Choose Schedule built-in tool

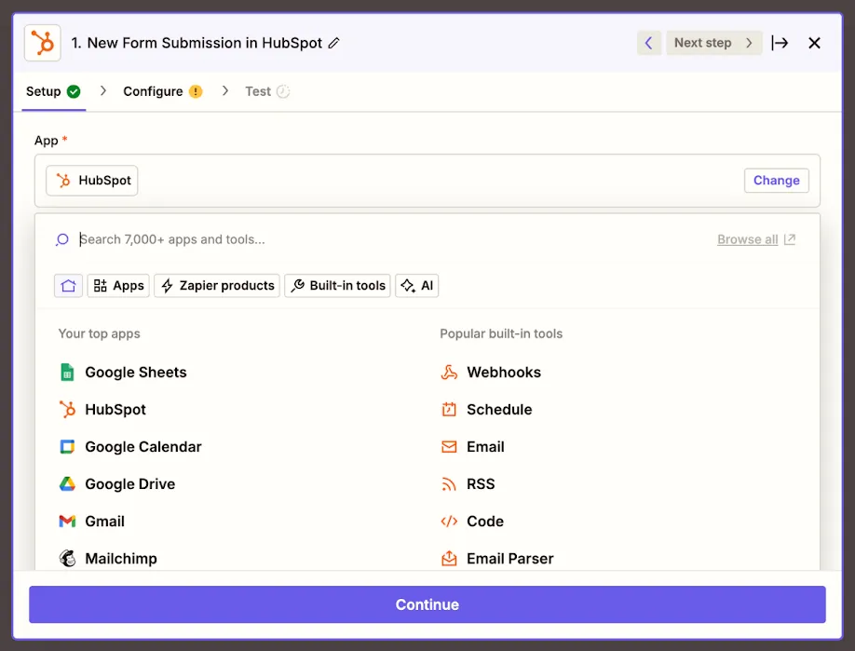pos(499,410)
